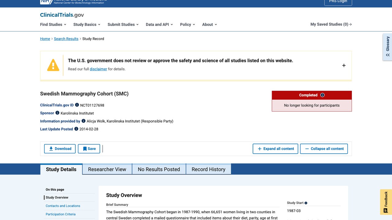Open My Saved Studies link
392x220 pixels.
coord(331,24)
